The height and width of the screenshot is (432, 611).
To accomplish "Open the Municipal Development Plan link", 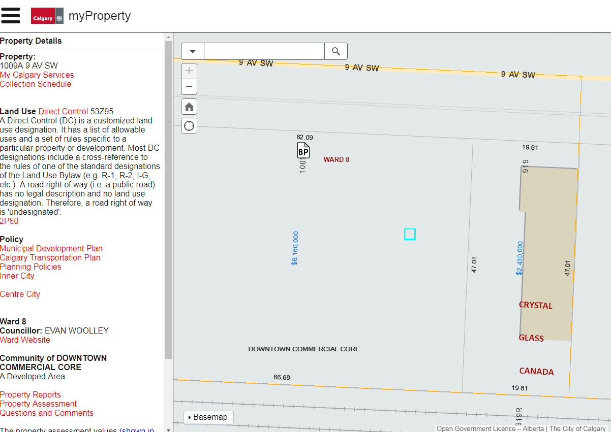I will [51, 249].
